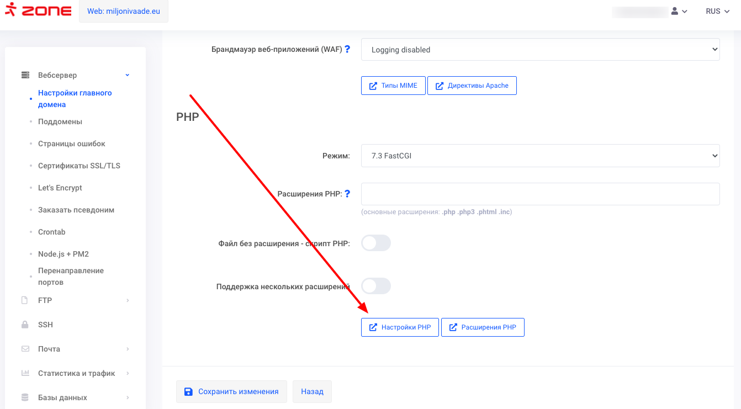
Task: Enable Поддержка нескольких расширений switch
Action: pyautogui.click(x=376, y=286)
